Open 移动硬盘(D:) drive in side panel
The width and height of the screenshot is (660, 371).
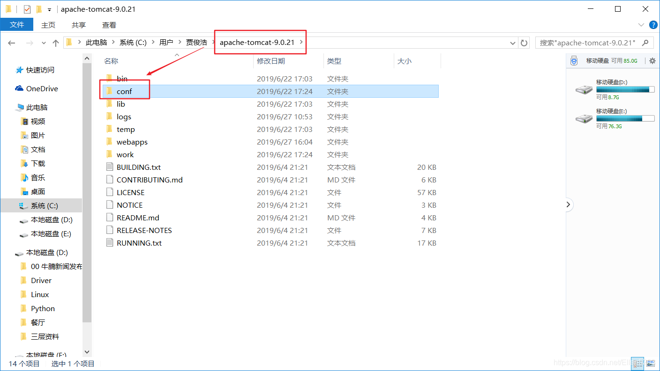[x=615, y=89]
